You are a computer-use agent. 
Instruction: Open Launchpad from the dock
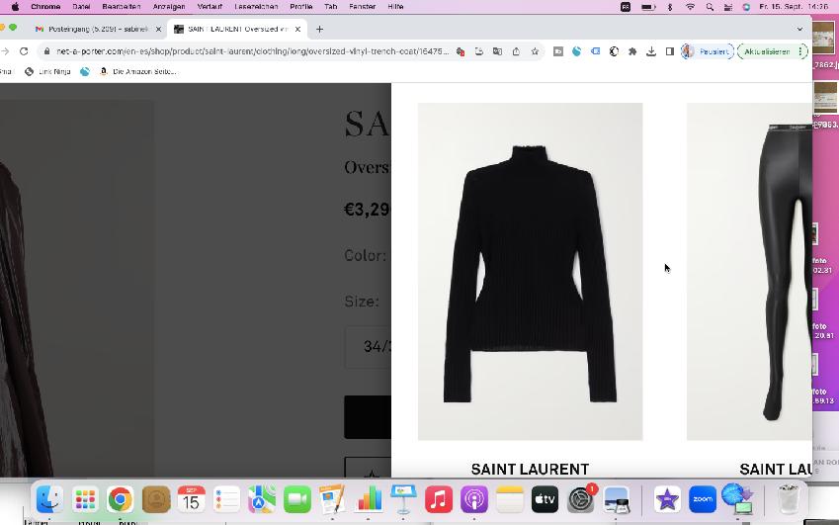85,498
